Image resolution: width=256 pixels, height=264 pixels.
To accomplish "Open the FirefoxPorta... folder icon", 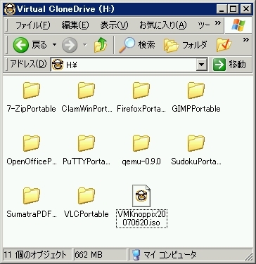I will [141, 91].
